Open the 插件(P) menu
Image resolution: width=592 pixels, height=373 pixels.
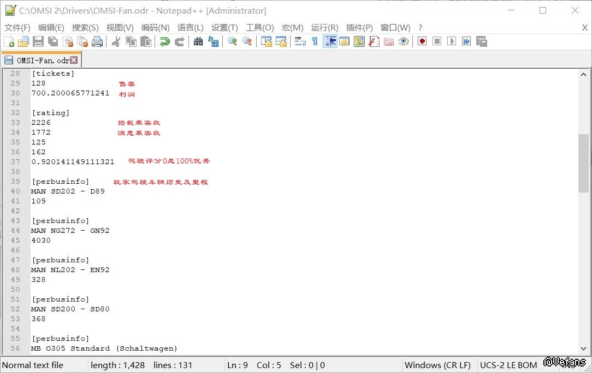point(359,27)
